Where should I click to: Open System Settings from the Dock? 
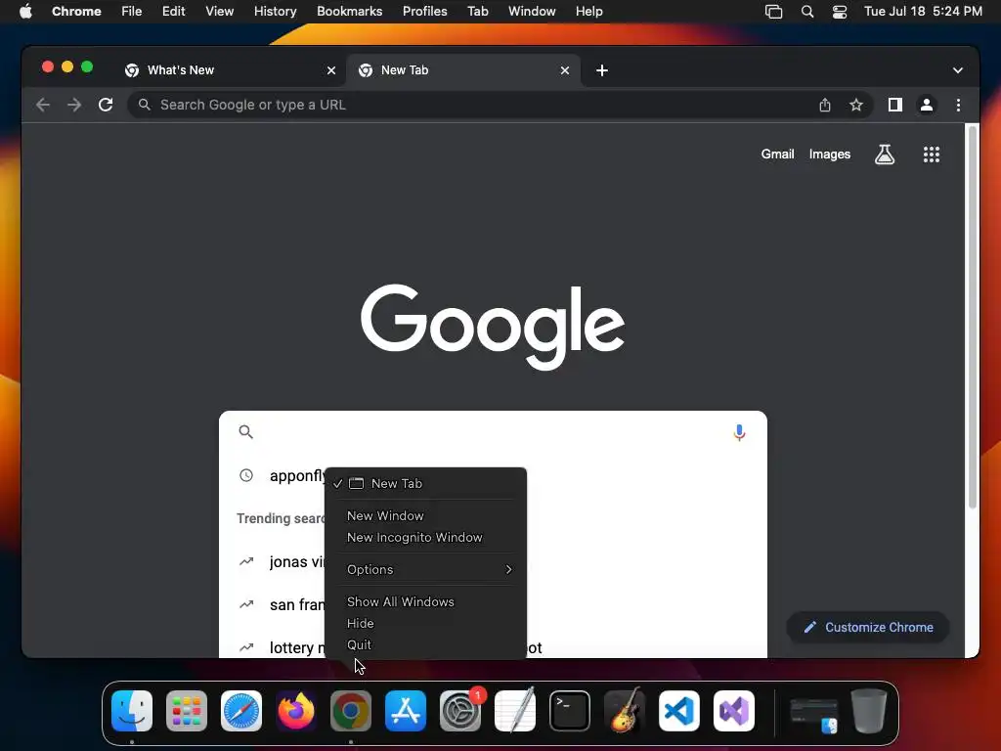pos(460,710)
